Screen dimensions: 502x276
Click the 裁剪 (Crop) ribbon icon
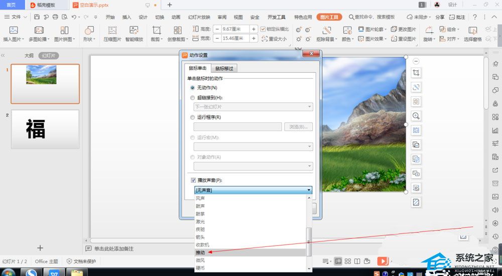157,31
